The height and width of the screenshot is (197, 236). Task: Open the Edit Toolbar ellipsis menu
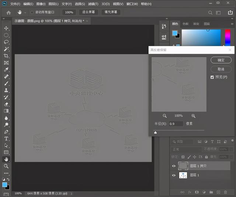click(x=6, y=173)
